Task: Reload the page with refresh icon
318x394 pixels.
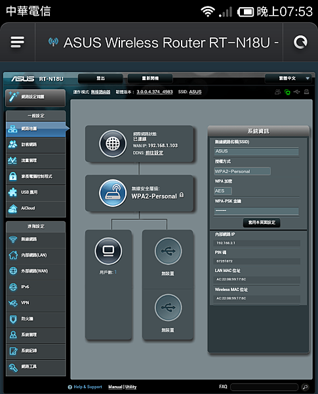Action: [x=300, y=42]
